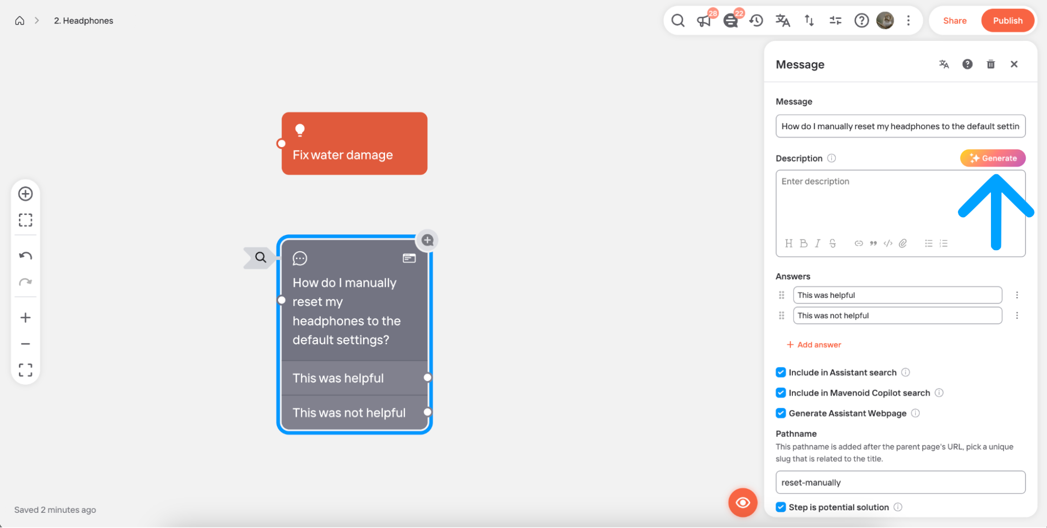Click the Share button
This screenshot has width=1047, height=528.
[x=955, y=20]
